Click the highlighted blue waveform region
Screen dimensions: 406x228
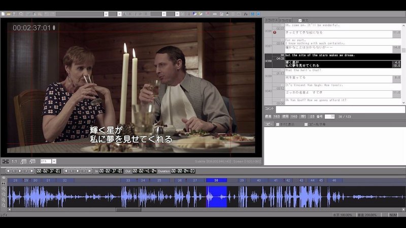(217, 197)
